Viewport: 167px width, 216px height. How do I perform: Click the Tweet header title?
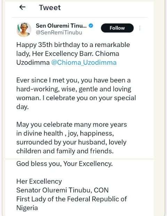(x=50, y=7)
